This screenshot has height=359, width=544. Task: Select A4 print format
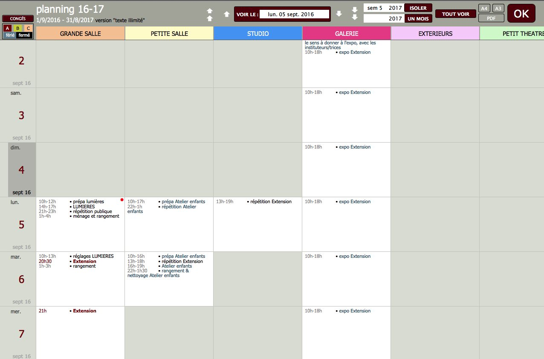(484, 9)
